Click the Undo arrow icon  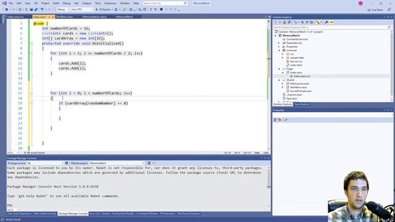click(x=42, y=10)
